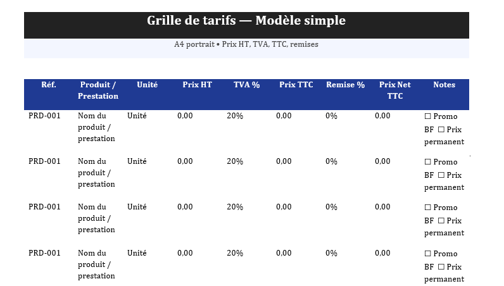Image resolution: width=504 pixels, height=286 pixels.
Task: Click the title 'Grille de tarifs — Modèle simple'
Action: point(246,21)
